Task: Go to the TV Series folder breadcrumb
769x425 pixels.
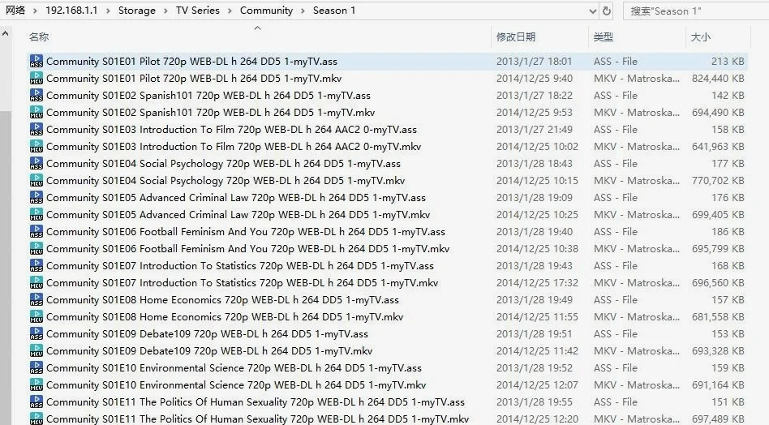Action: [x=198, y=11]
